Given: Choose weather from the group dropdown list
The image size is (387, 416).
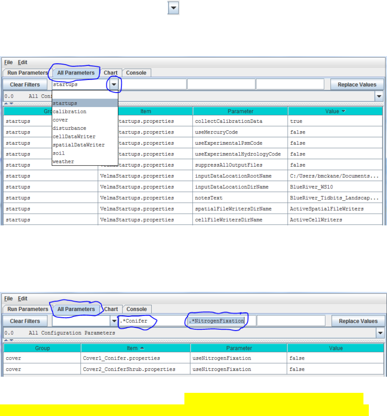Looking at the screenshot, I should [85, 161].
